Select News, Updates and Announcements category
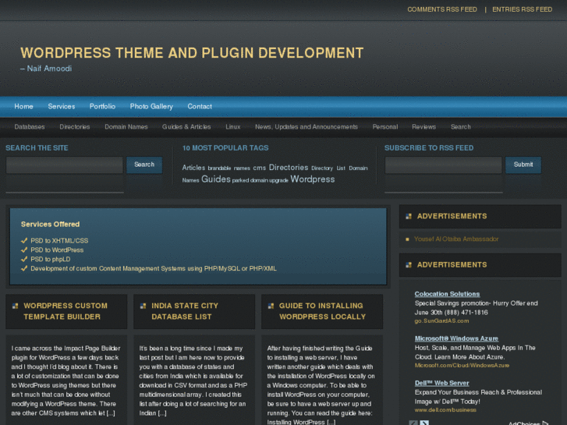567x425 pixels. [307, 126]
